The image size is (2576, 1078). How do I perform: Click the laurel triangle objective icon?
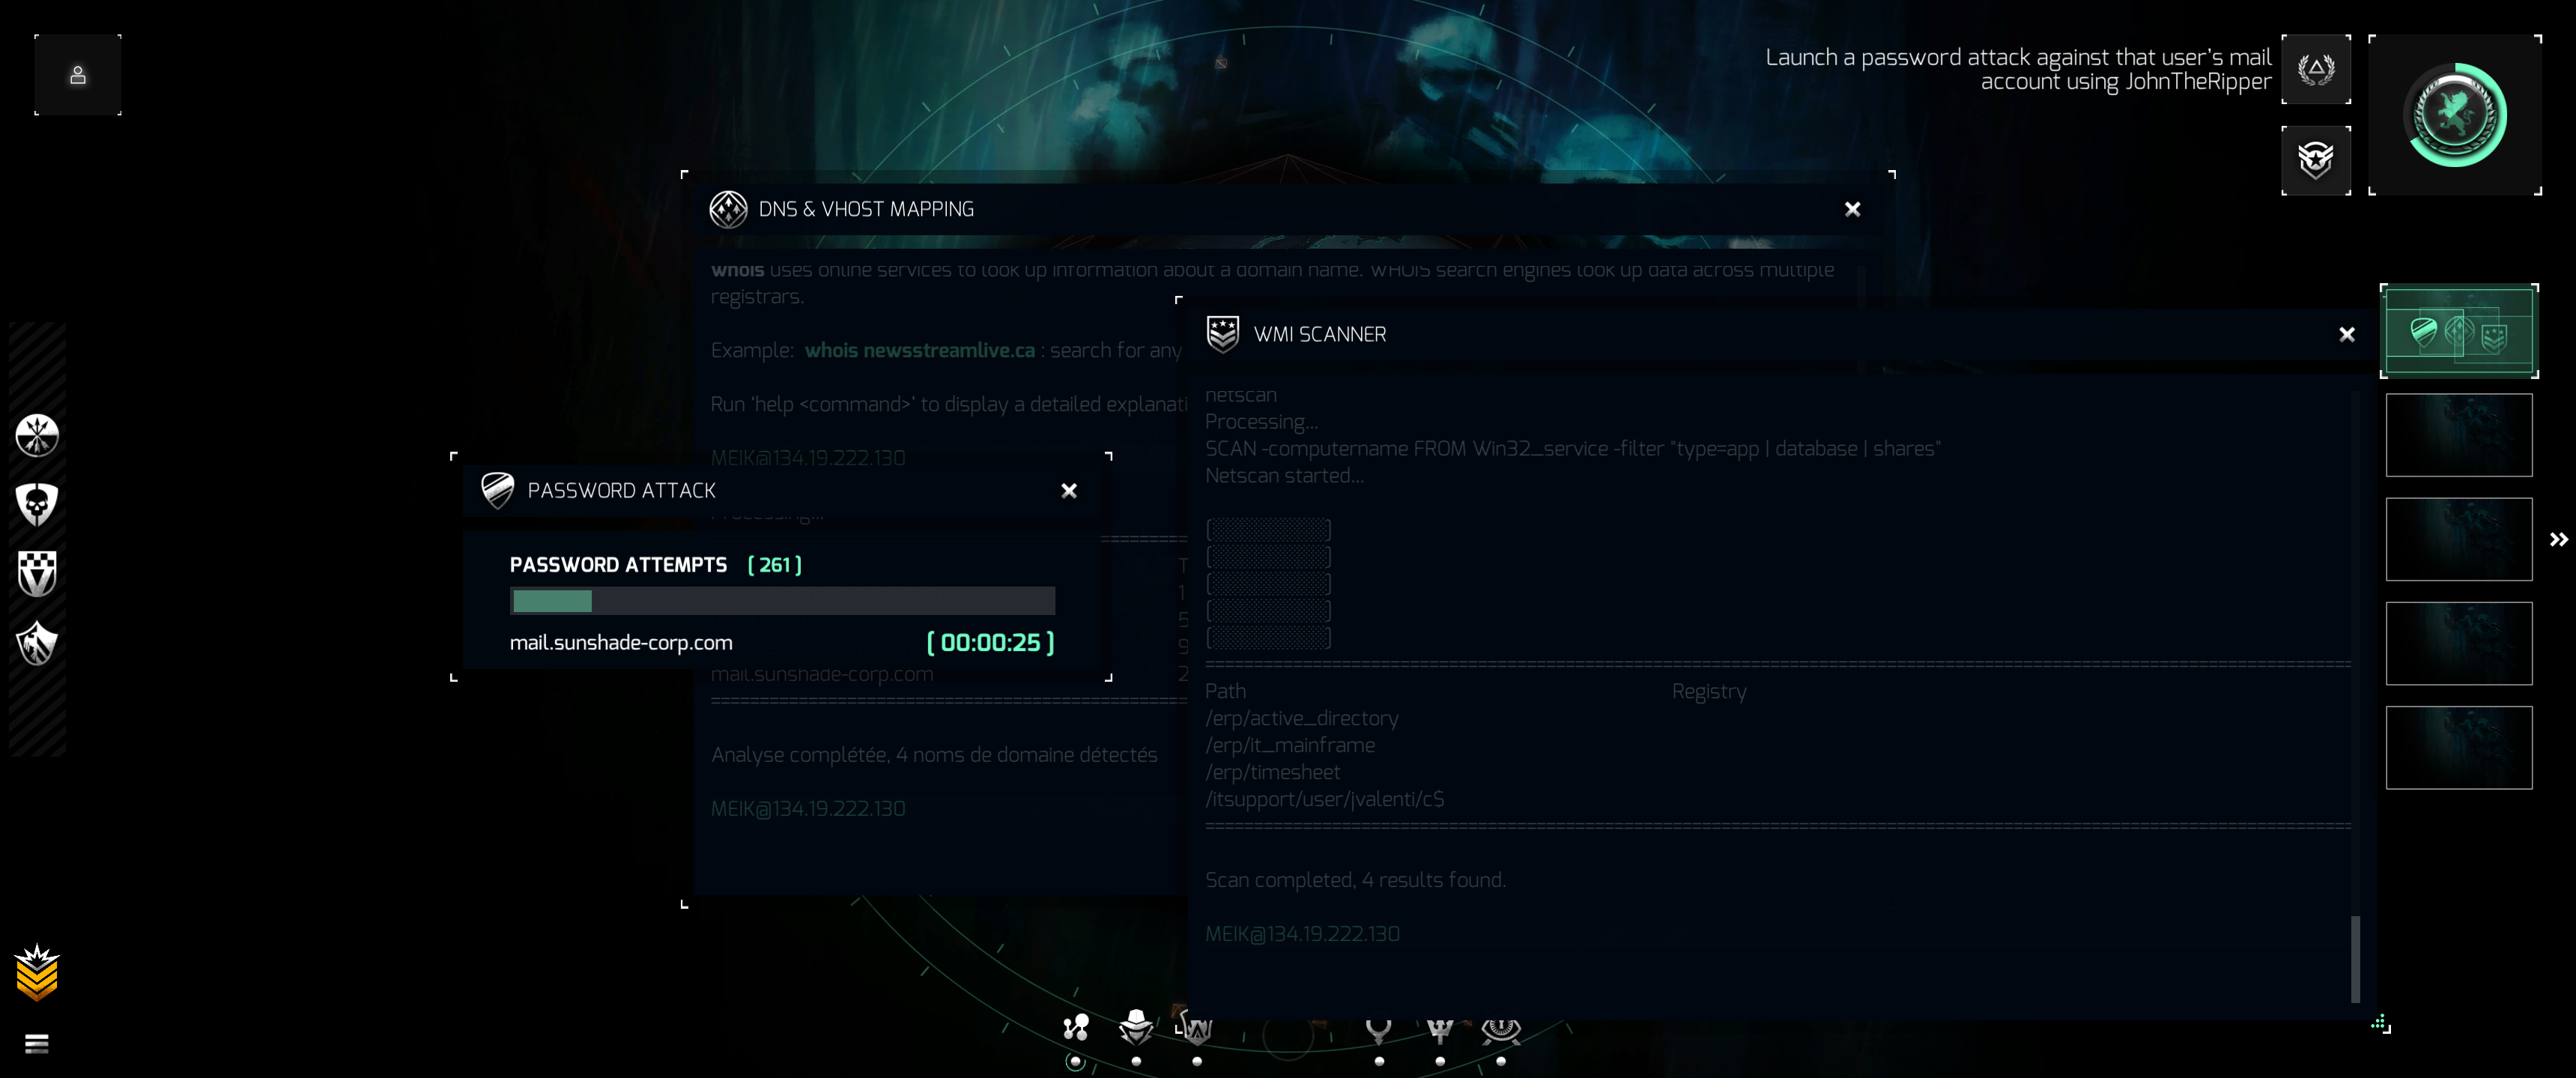pos(2315,70)
